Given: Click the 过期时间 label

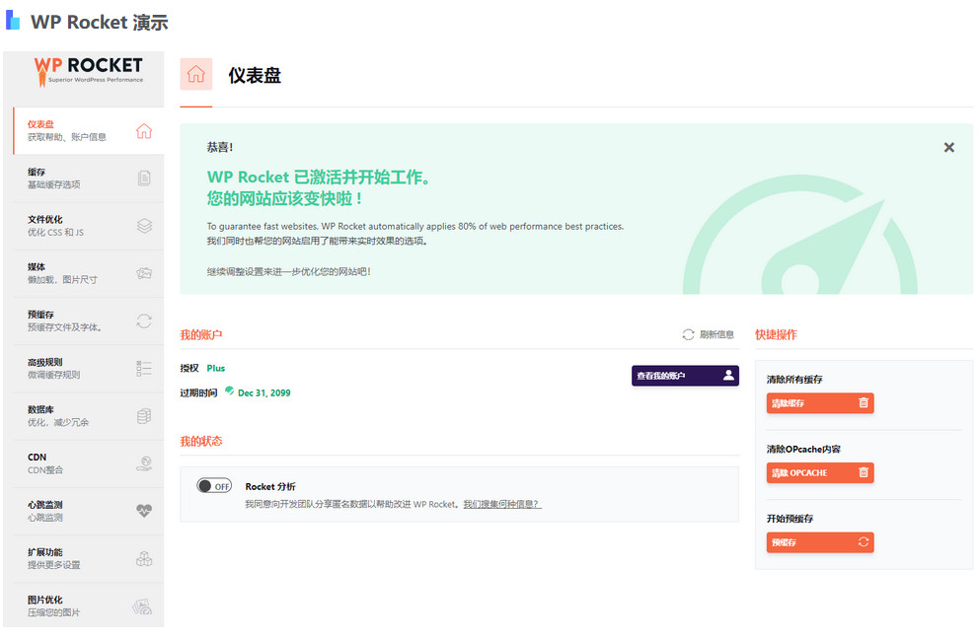Looking at the screenshot, I should click(198, 392).
